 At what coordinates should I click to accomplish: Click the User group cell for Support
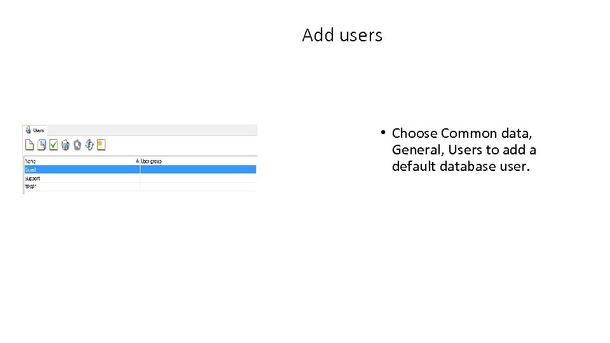click(x=197, y=178)
